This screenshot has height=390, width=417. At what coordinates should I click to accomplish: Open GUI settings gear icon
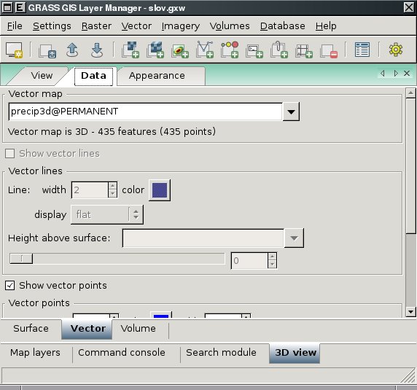[x=396, y=50]
